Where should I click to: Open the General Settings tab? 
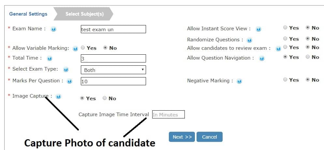(28, 14)
